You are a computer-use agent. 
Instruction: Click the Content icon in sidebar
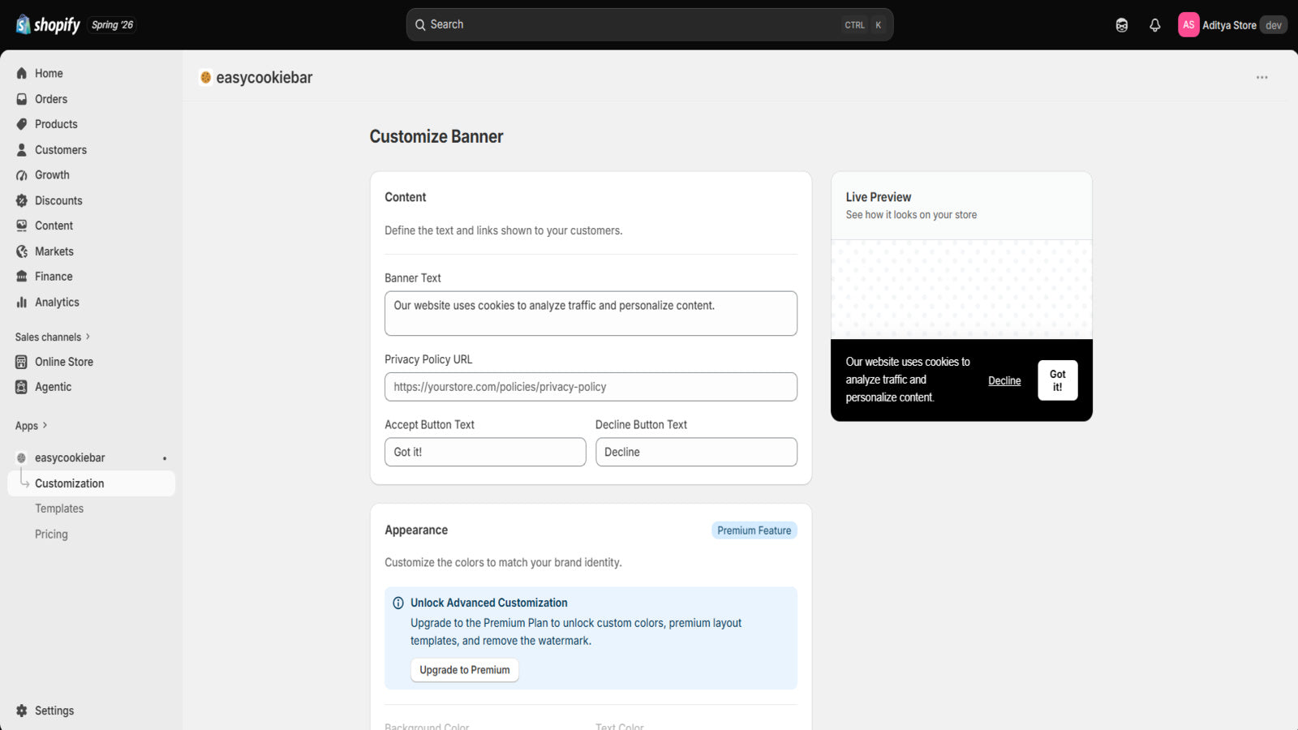pyautogui.click(x=22, y=225)
